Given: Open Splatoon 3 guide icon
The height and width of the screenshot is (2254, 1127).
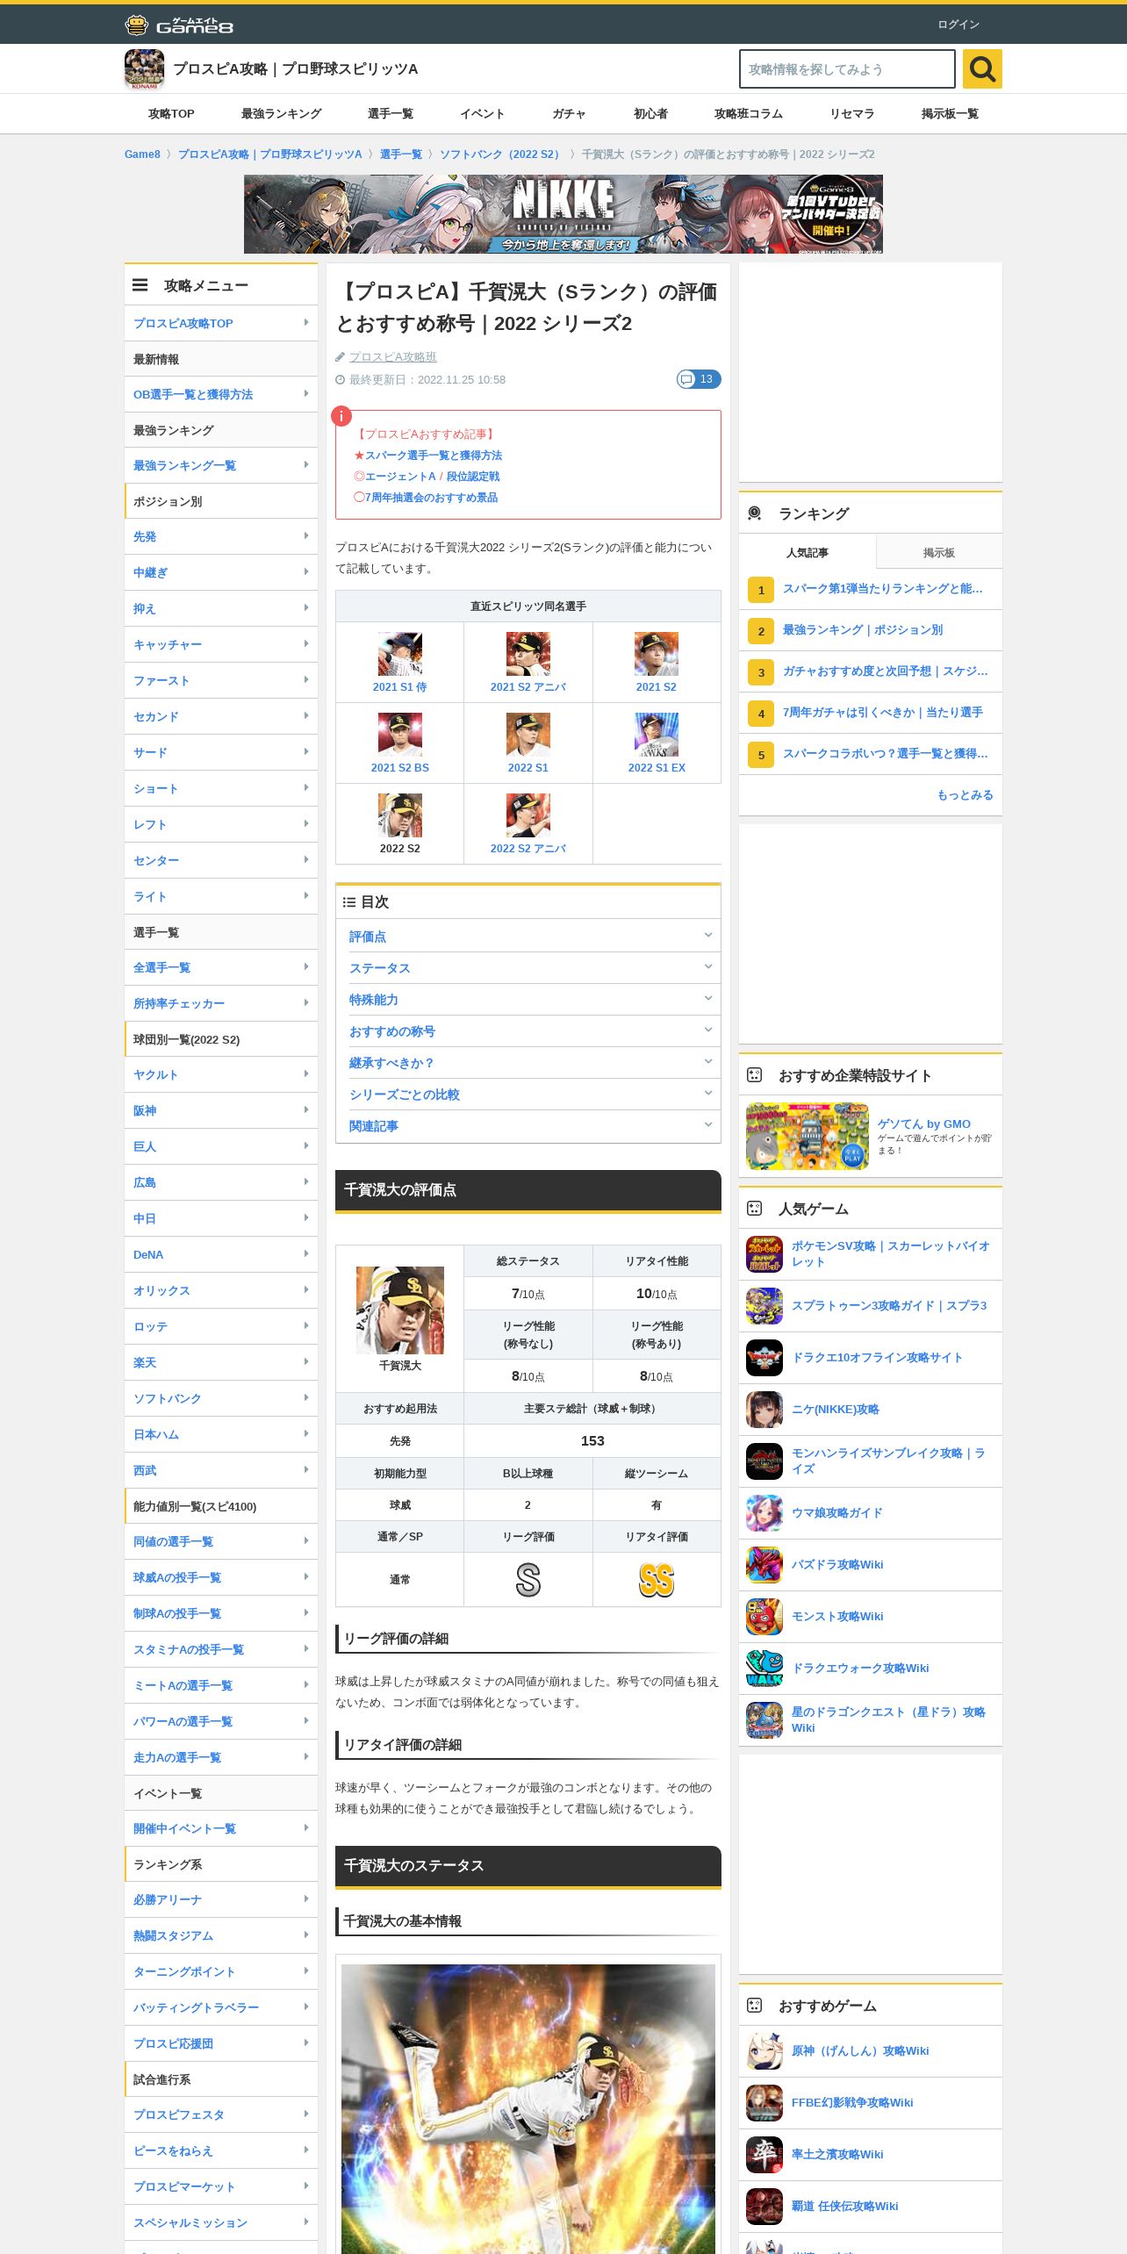Looking at the screenshot, I should coord(764,1306).
